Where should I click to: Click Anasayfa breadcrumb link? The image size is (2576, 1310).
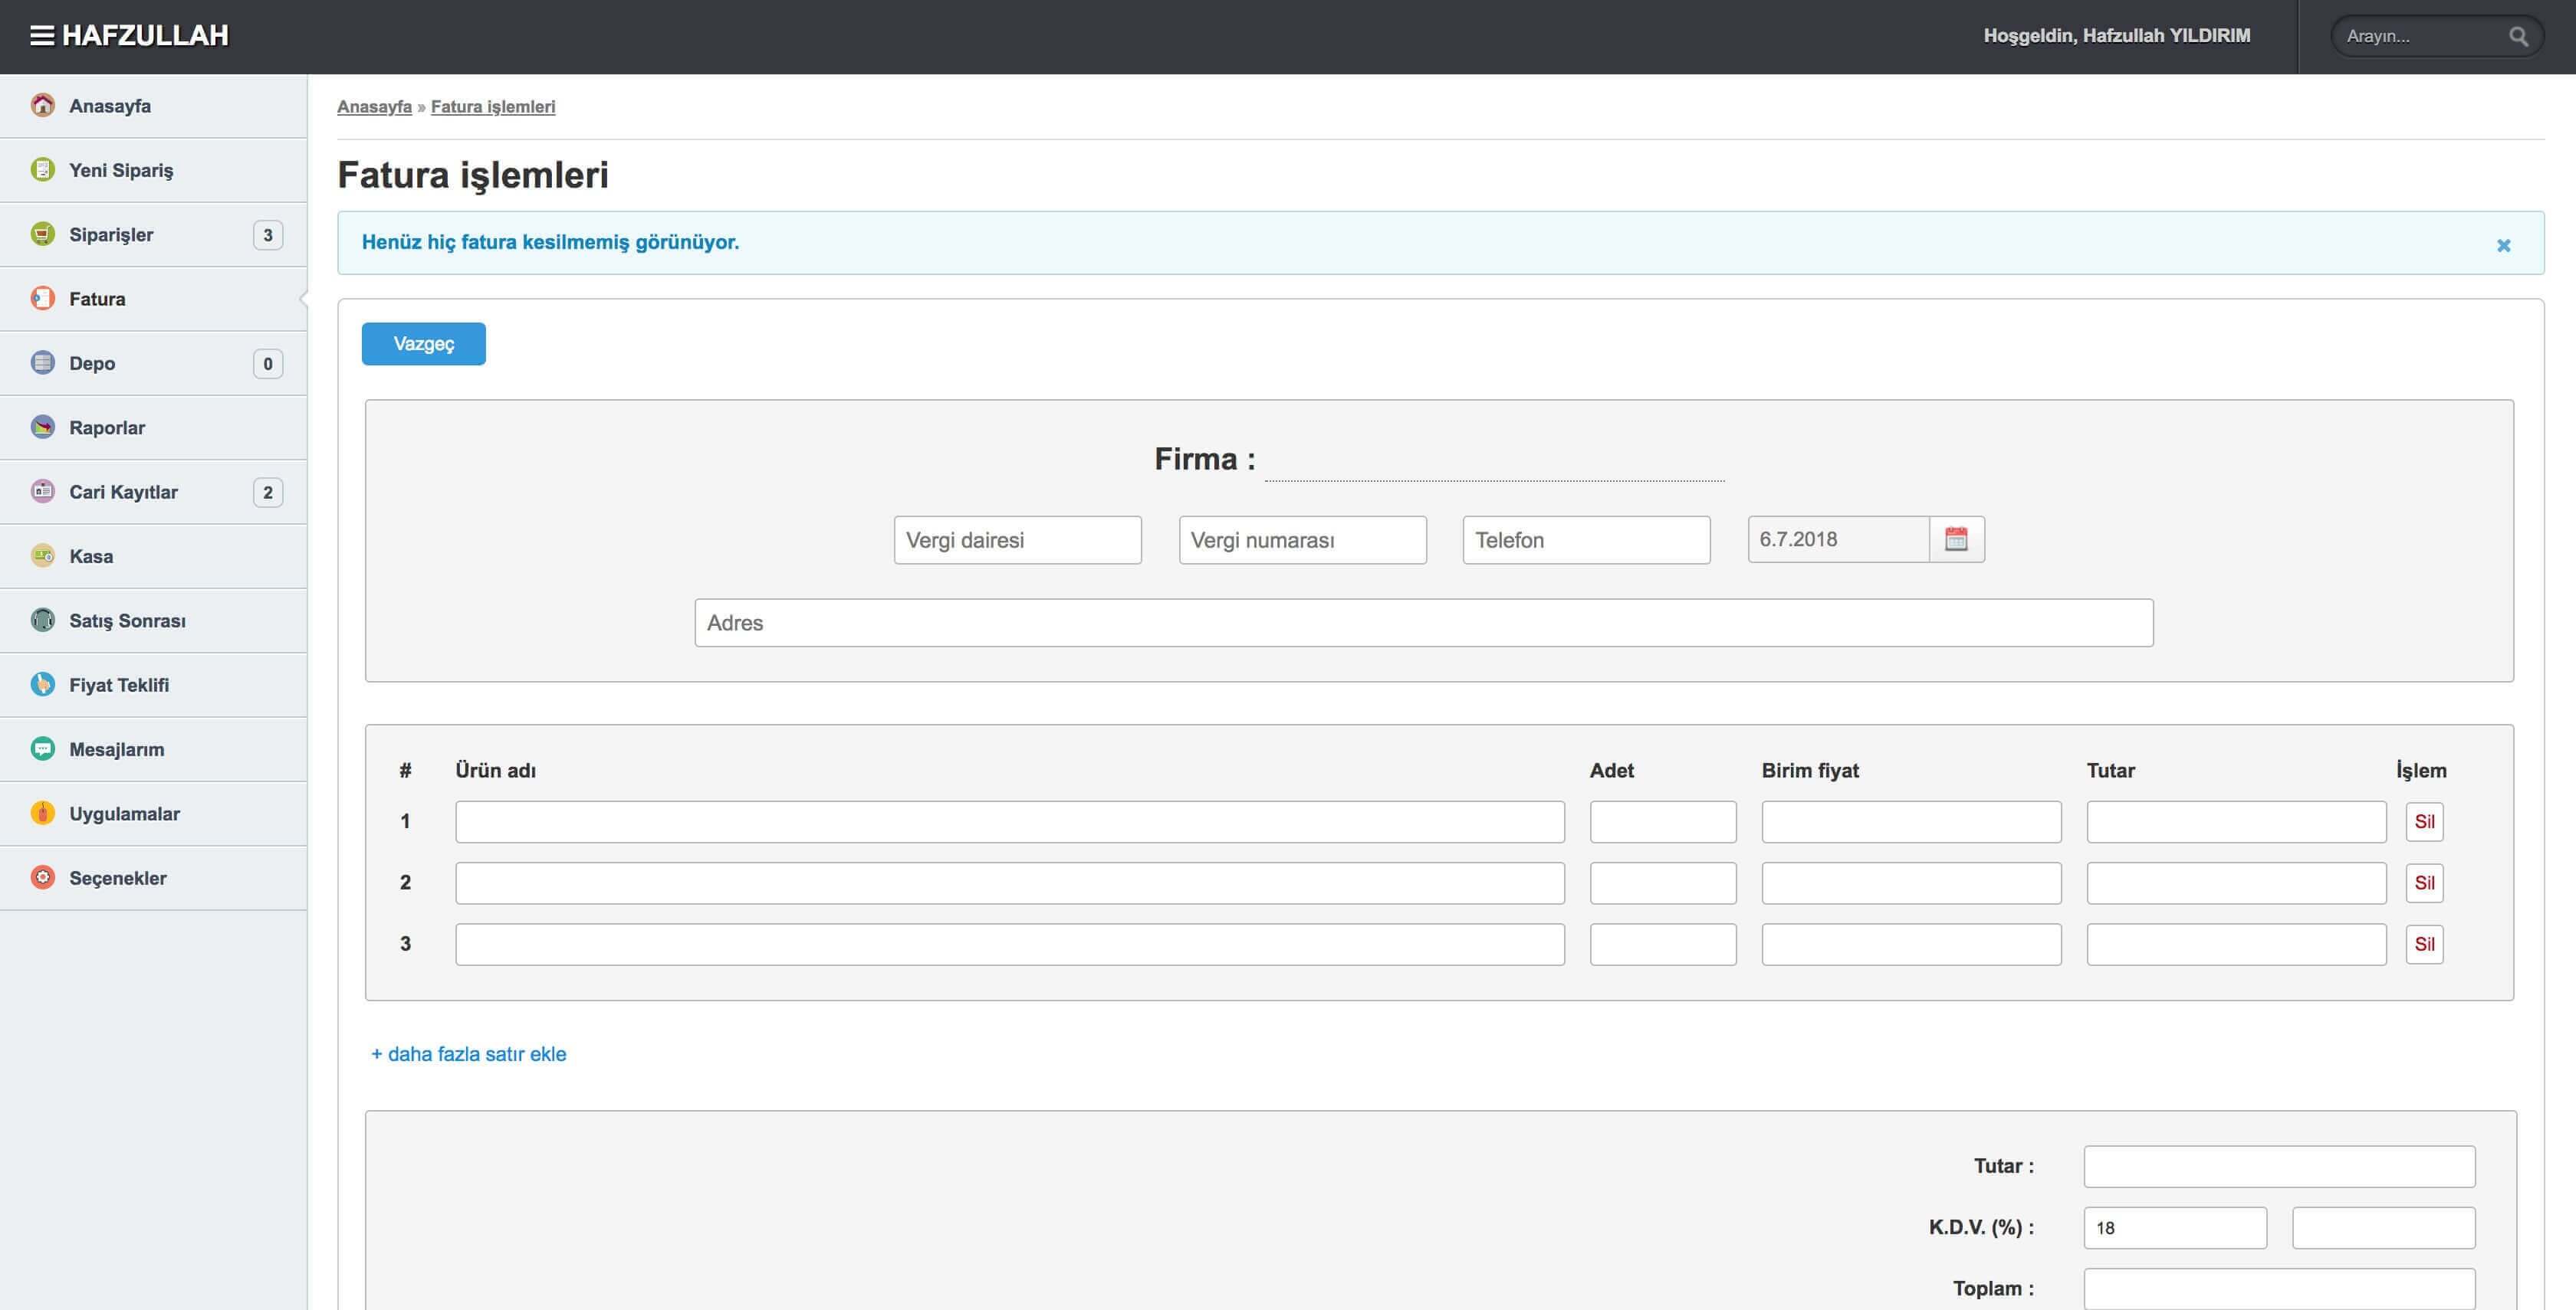tap(374, 107)
